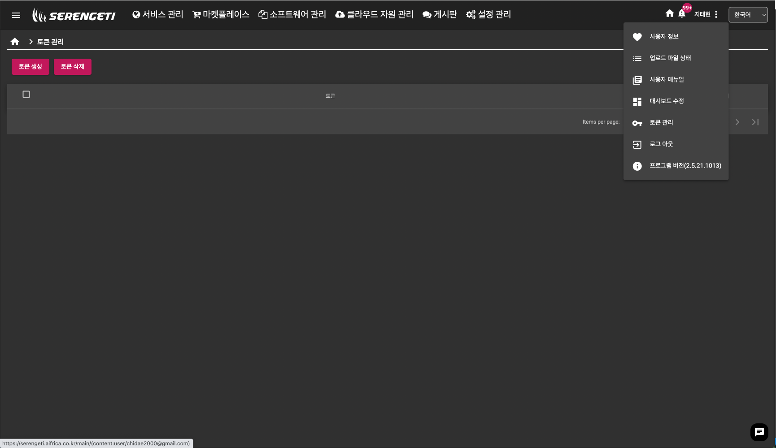Screen dimensions: 776x448
Task: Go to the next page arrow
Action: (x=737, y=122)
